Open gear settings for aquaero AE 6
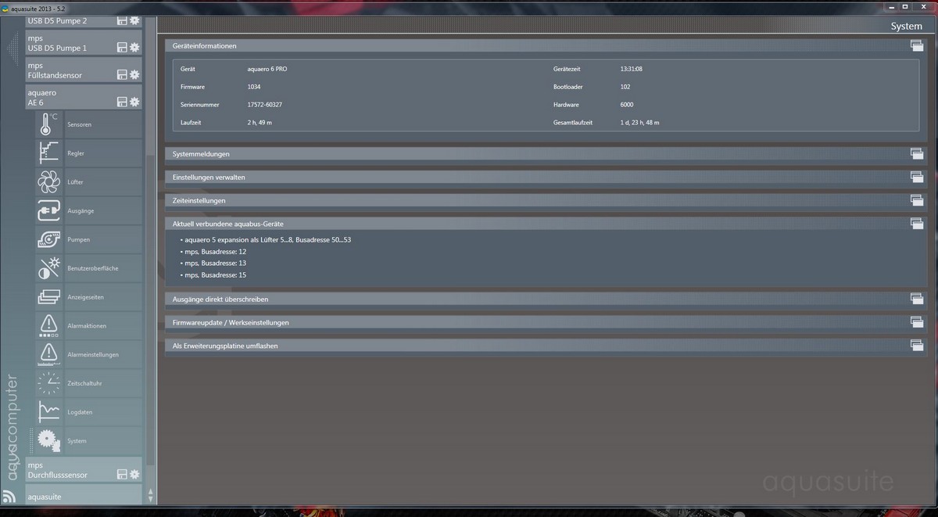 click(x=134, y=102)
